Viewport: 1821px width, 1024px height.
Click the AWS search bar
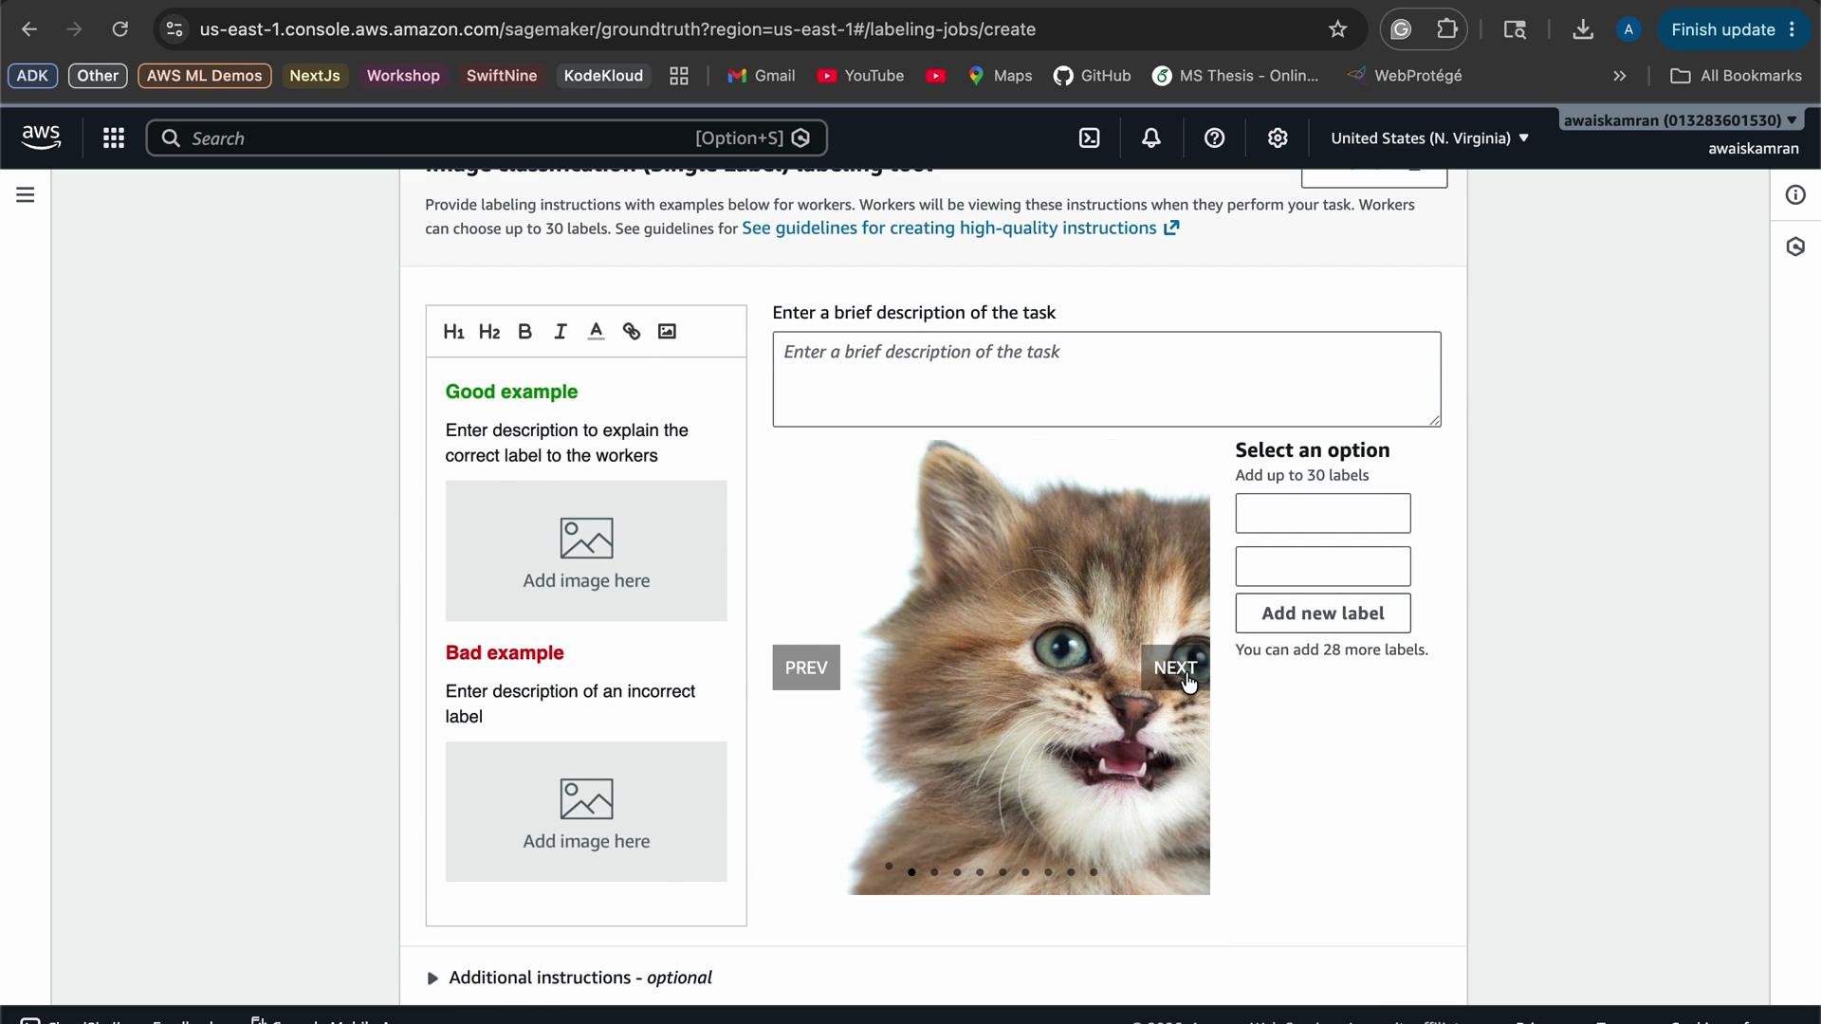point(487,138)
